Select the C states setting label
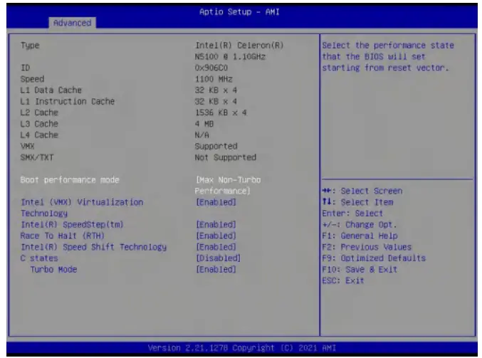The height and width of the screenshot is (358, 482). 39,258
